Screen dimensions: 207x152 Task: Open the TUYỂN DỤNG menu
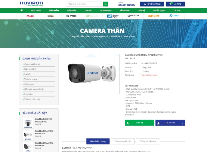pos(159,11)
